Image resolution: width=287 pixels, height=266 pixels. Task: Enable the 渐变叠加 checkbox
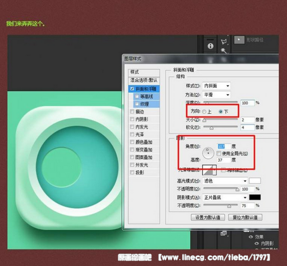pyautogui.click(x=132, y=149)
